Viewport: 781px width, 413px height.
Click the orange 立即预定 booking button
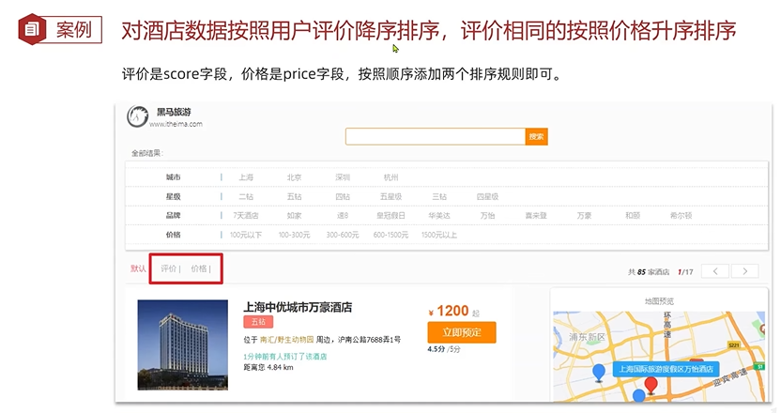tap(462, 332)
